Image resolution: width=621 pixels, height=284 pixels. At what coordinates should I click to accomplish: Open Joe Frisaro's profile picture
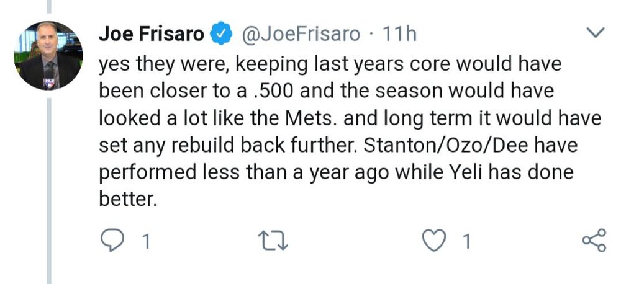[x=48, y=56]
